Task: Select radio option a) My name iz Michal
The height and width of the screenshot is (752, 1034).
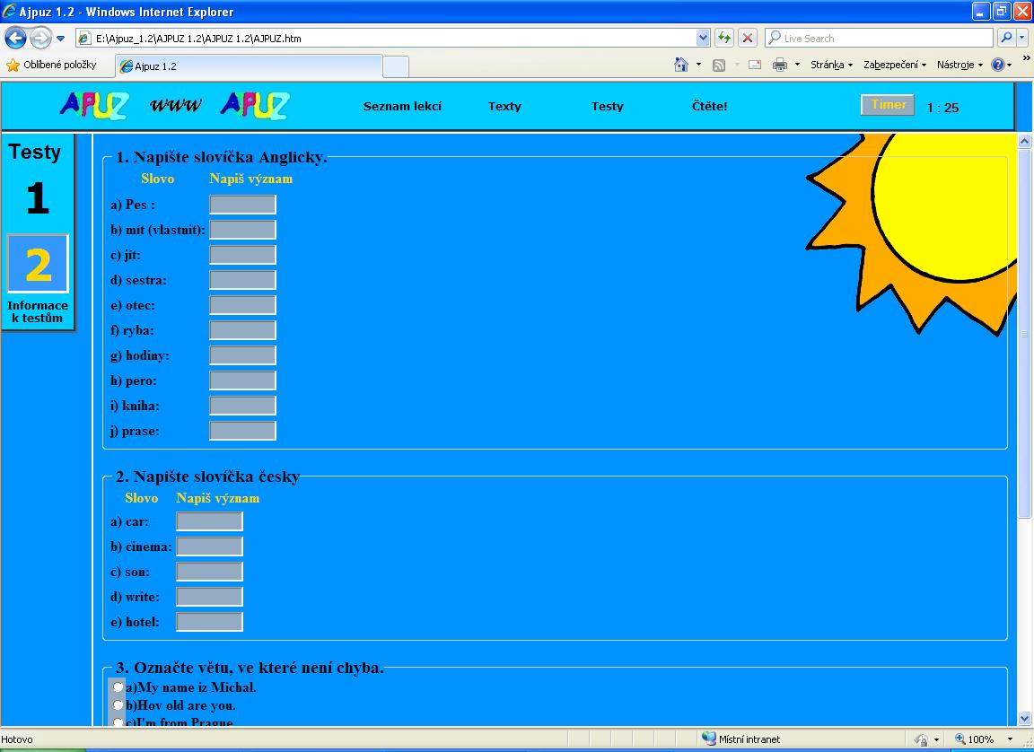Action: 118,686
